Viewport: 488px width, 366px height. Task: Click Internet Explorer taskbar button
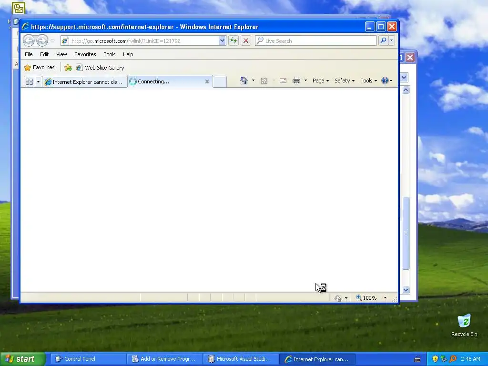[317, 359]
